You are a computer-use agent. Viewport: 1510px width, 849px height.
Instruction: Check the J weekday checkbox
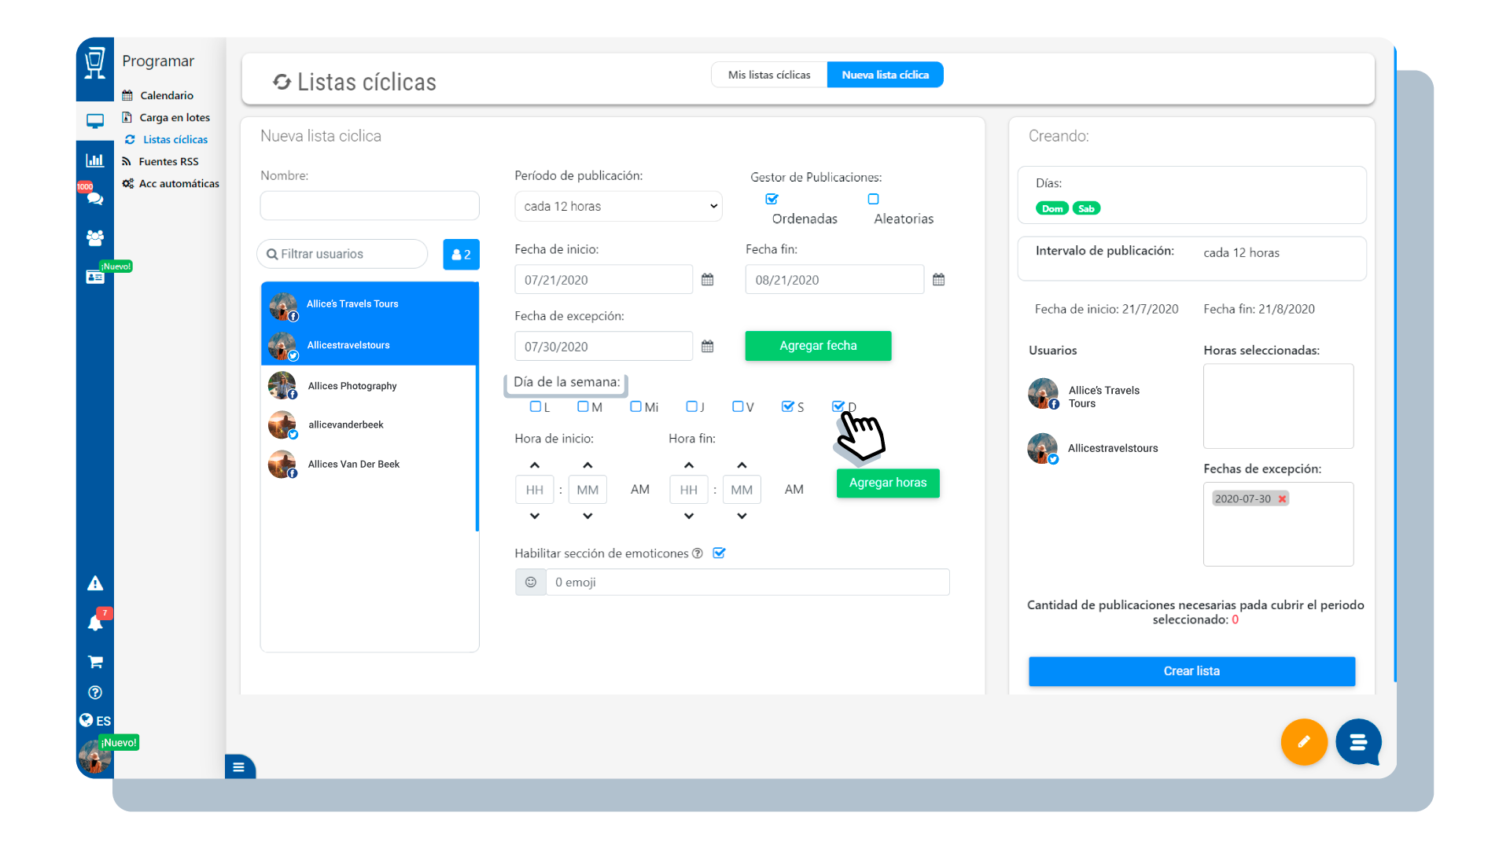click(x=691, y=406)
